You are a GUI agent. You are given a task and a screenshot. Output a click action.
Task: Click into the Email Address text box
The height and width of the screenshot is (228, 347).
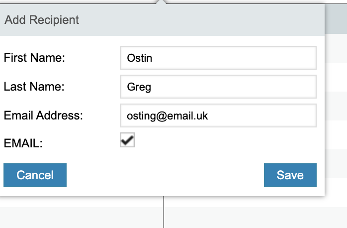[x=218, y=115]
